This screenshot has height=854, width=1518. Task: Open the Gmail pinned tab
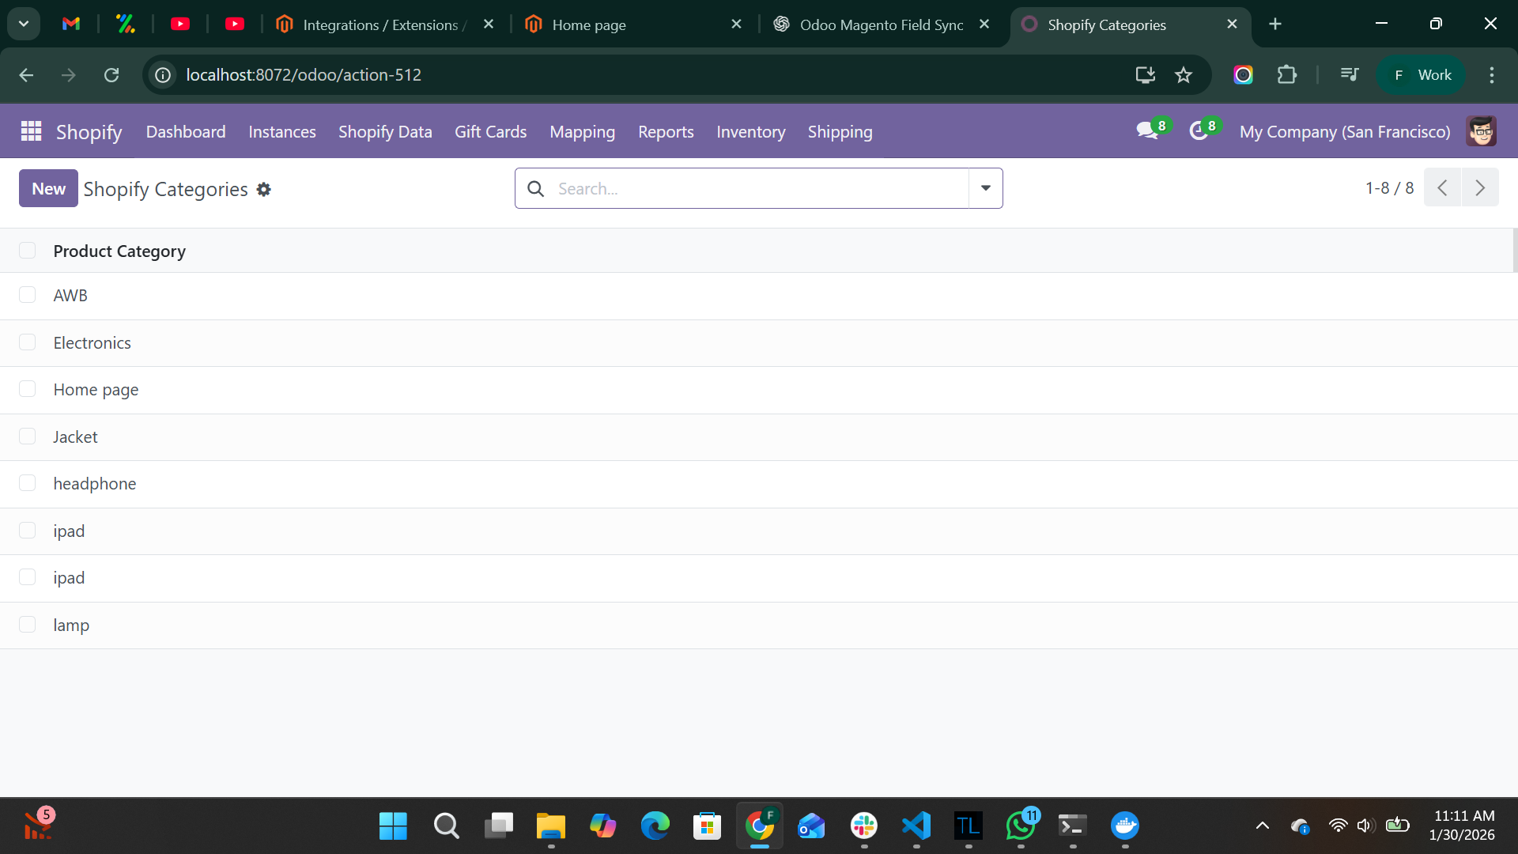point(71,25)
